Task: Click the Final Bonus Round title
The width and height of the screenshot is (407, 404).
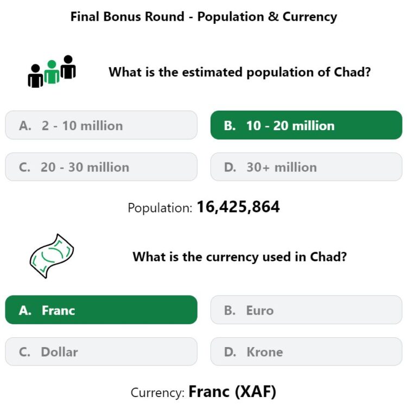Action: 203,17
